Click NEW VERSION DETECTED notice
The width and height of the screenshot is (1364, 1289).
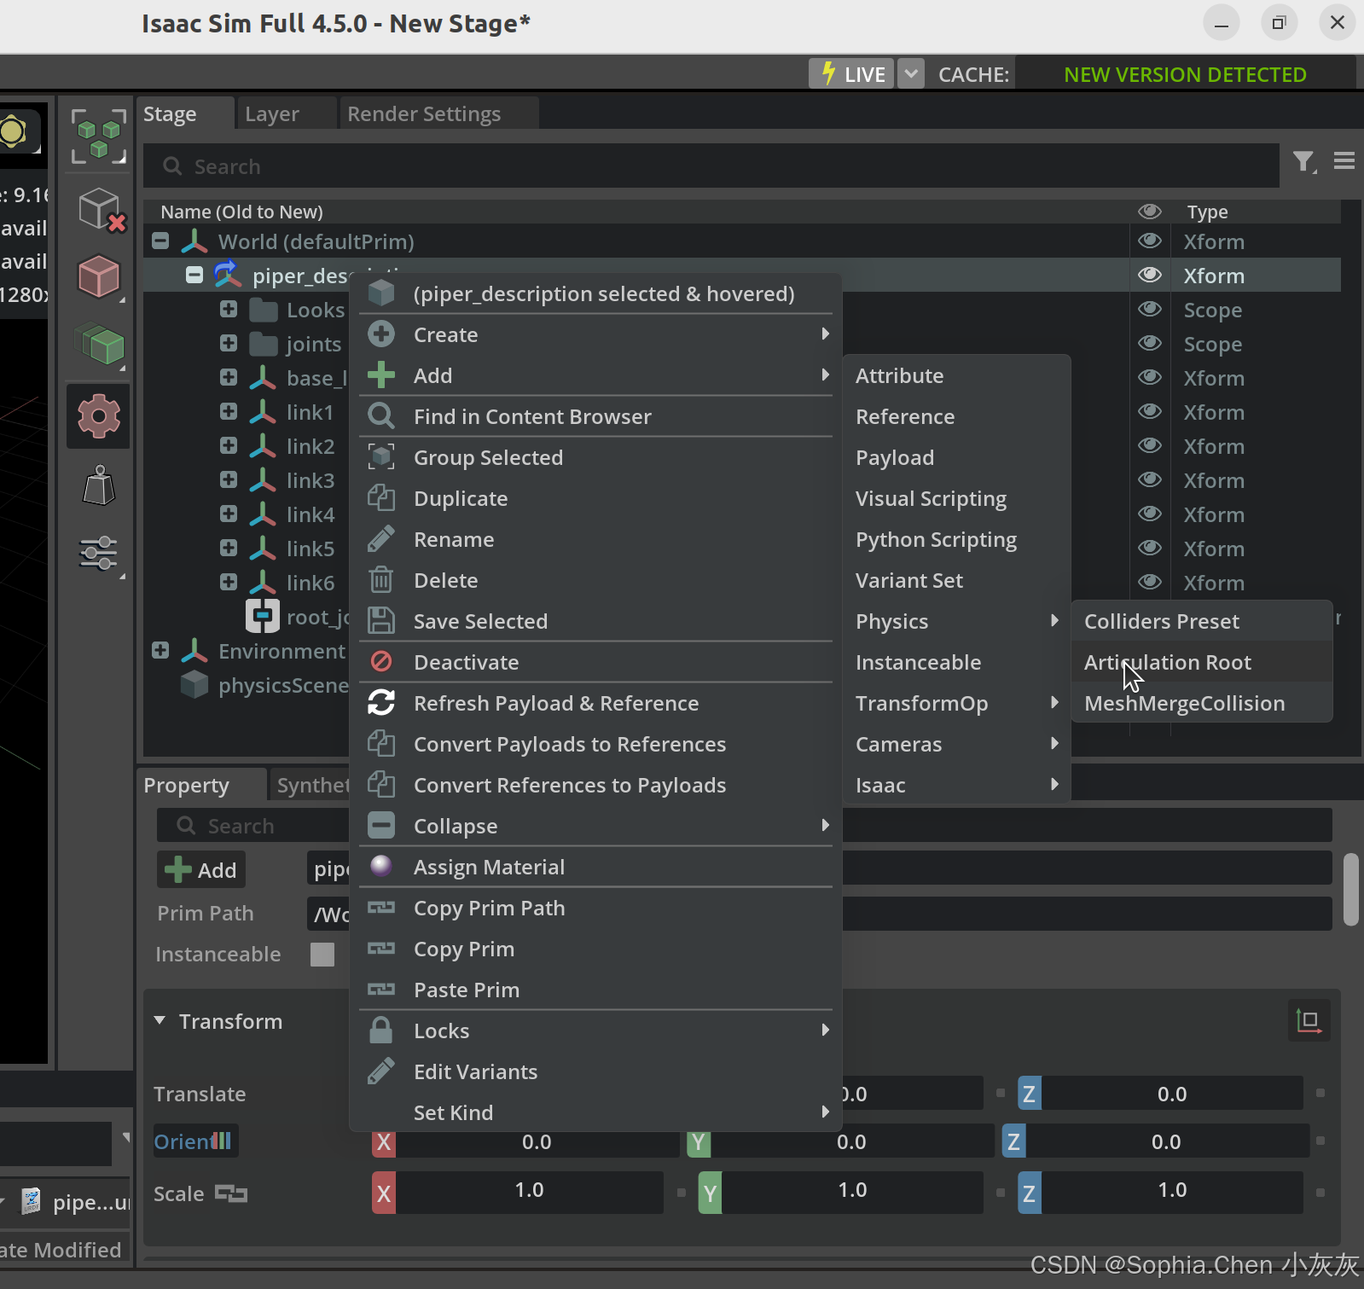point(1185,74)
